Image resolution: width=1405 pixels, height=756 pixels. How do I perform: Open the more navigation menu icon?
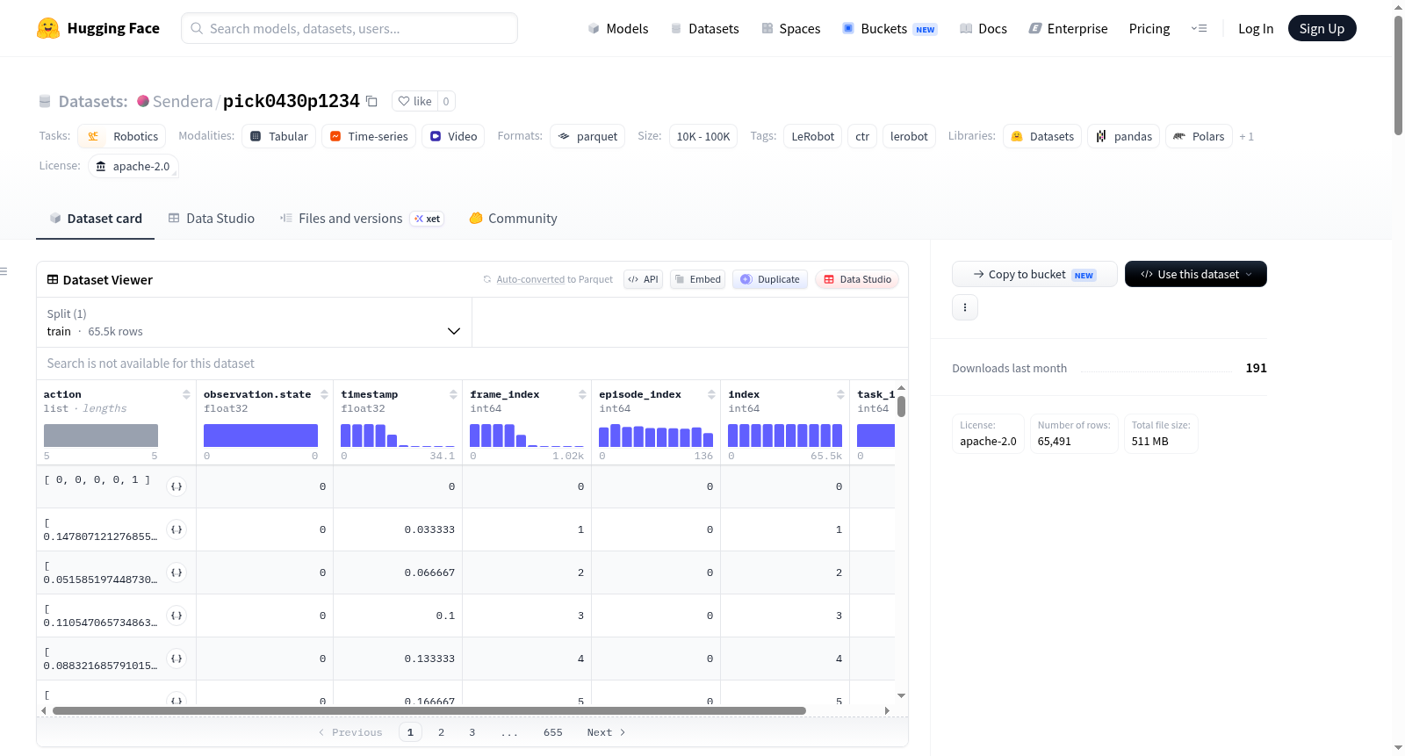pos(1199,28)
